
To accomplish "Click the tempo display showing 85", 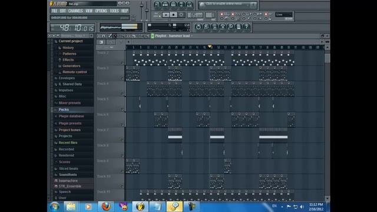I will [195, 15].
